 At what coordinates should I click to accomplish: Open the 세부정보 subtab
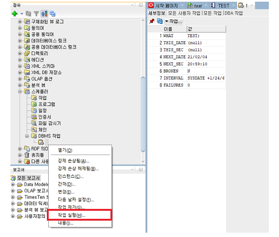157,13
